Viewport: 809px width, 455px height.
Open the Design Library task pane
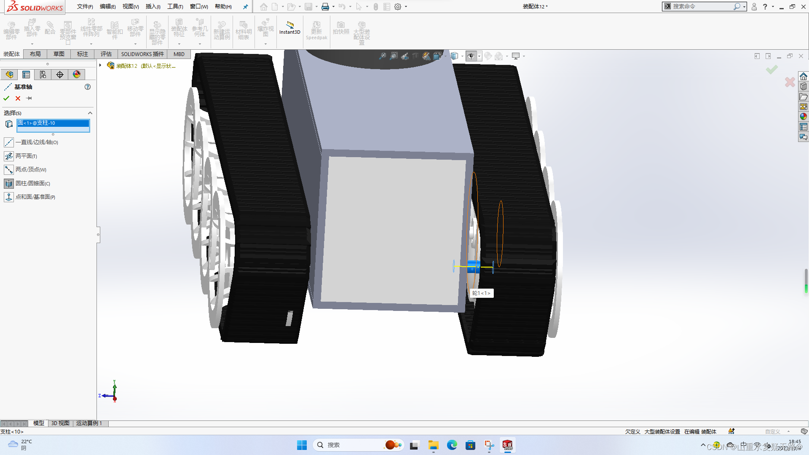pos(804,86)
